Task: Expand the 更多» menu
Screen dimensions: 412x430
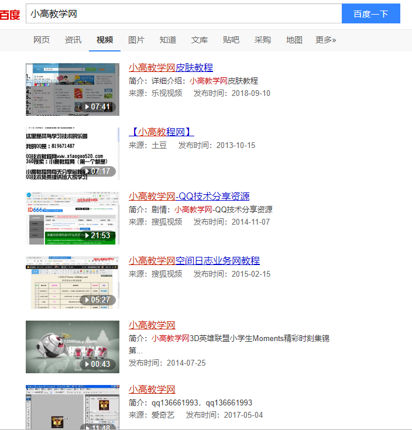Action: (x=325, y=40)
